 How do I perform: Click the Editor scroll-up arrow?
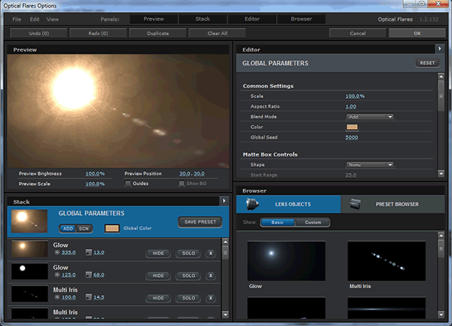pos(441,77)
